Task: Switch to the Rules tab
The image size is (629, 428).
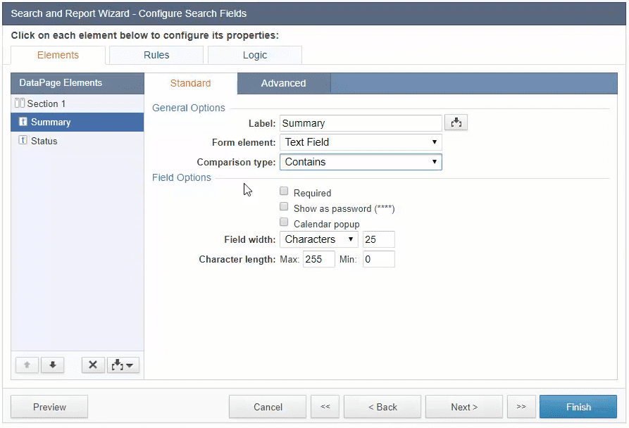Action: tap(156, 55)
